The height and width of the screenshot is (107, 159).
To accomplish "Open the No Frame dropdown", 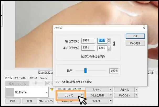I will tap(27, 92).
